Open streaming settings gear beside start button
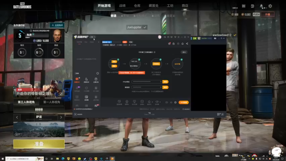The height and width of the screenshot is (161, 286). coord(175,102)
